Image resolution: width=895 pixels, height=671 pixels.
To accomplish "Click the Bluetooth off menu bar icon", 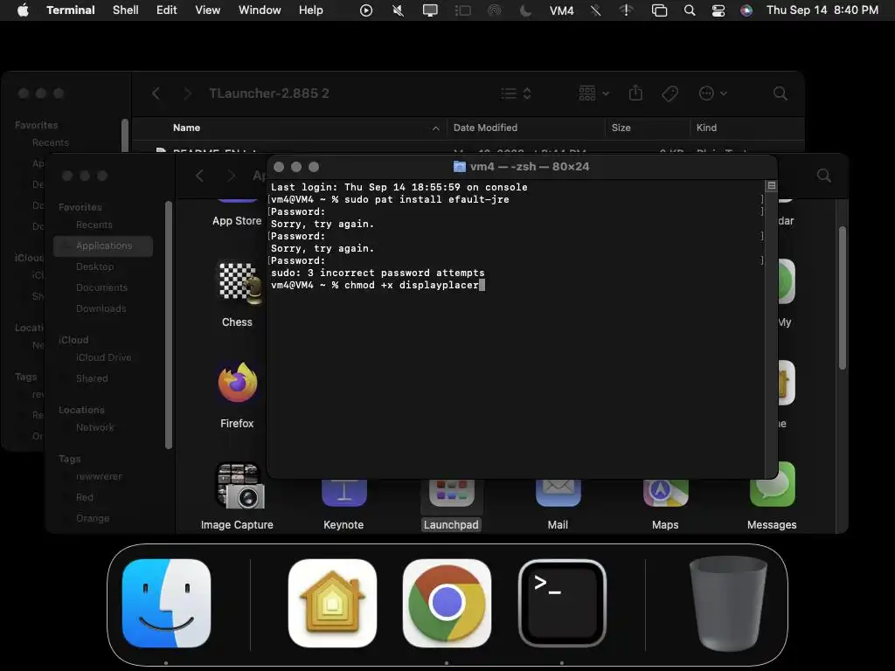I will coord(595,10).
